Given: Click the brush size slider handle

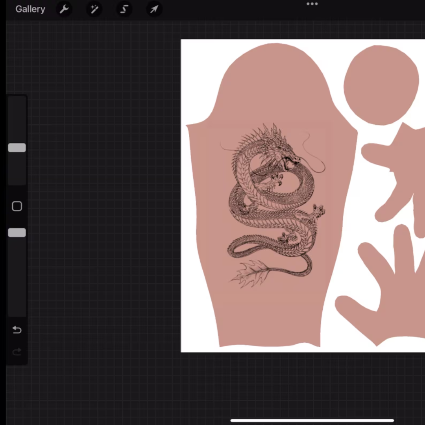Looking at the screenshot, I should 17,148.
